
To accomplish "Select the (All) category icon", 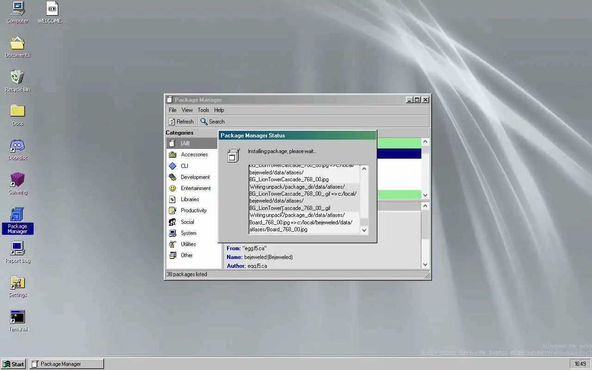I will point(173,143).
